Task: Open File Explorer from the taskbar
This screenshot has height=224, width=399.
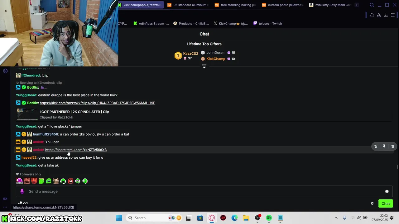Action: click(246, 218)
